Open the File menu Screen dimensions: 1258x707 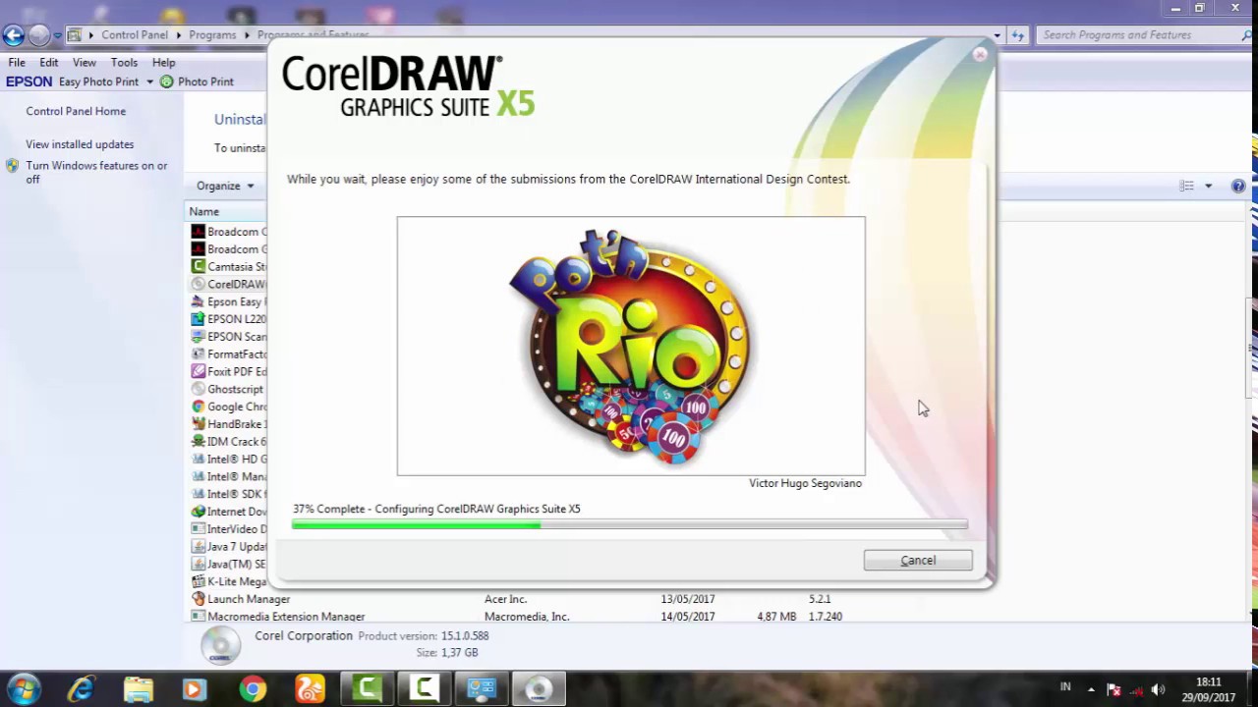tap(17, 62)
